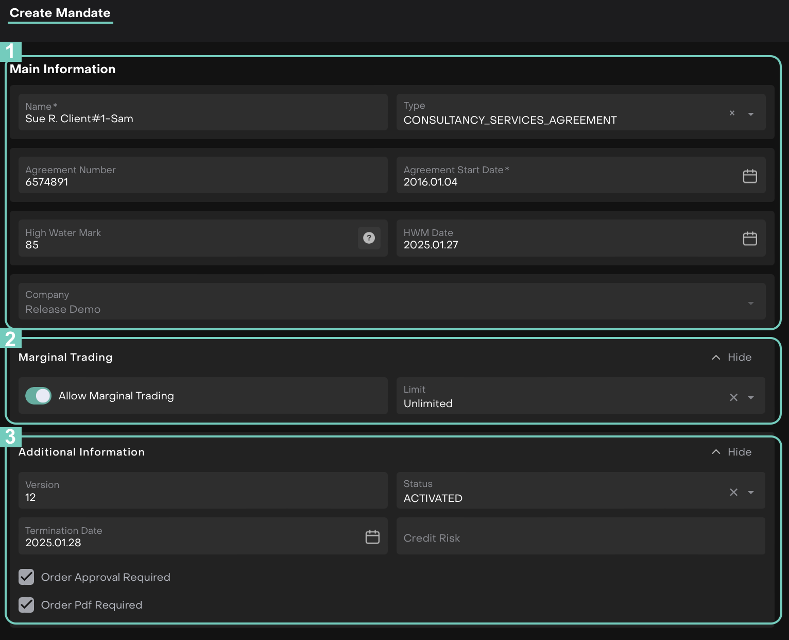Clear the Type field selection
789x640 pixels.
(x=732, y=113)
